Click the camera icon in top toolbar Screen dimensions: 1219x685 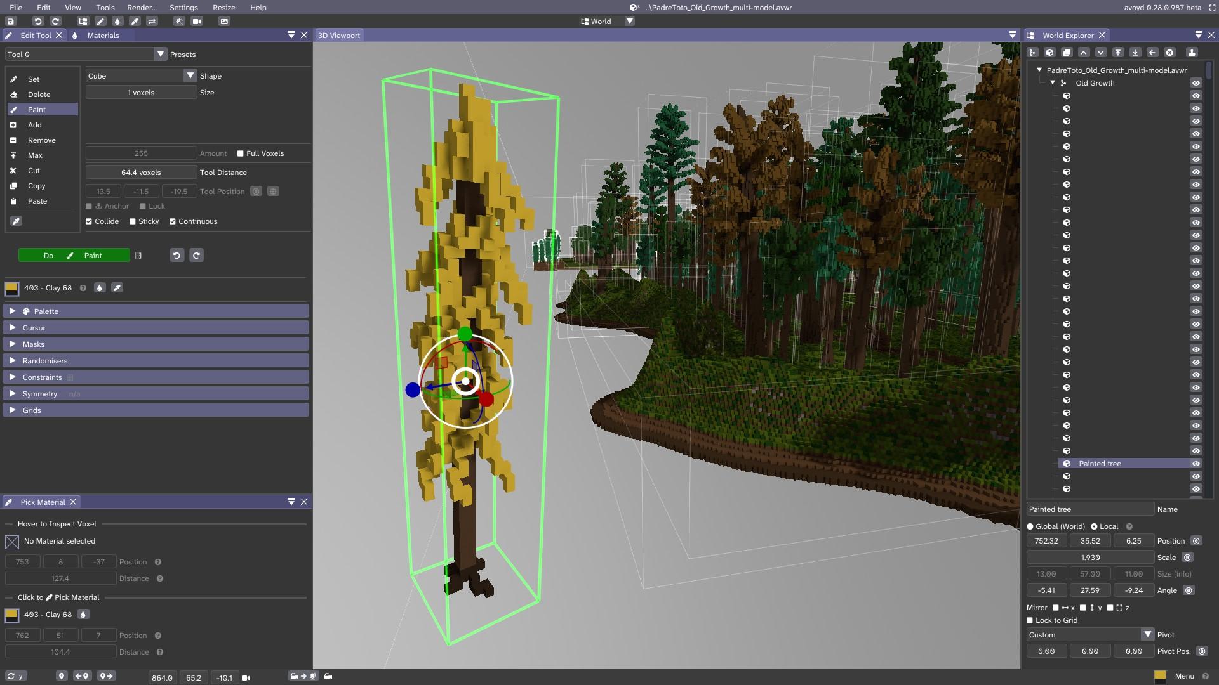197,21
